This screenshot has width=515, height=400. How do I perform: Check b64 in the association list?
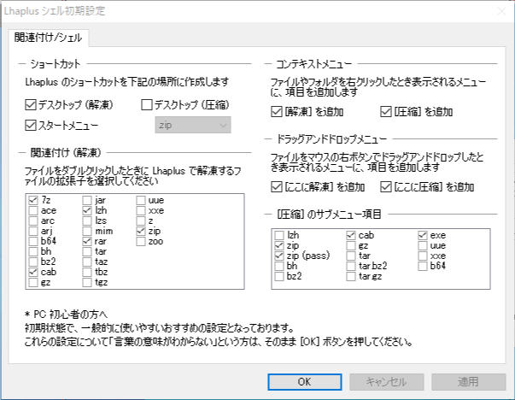coord(33,241)
